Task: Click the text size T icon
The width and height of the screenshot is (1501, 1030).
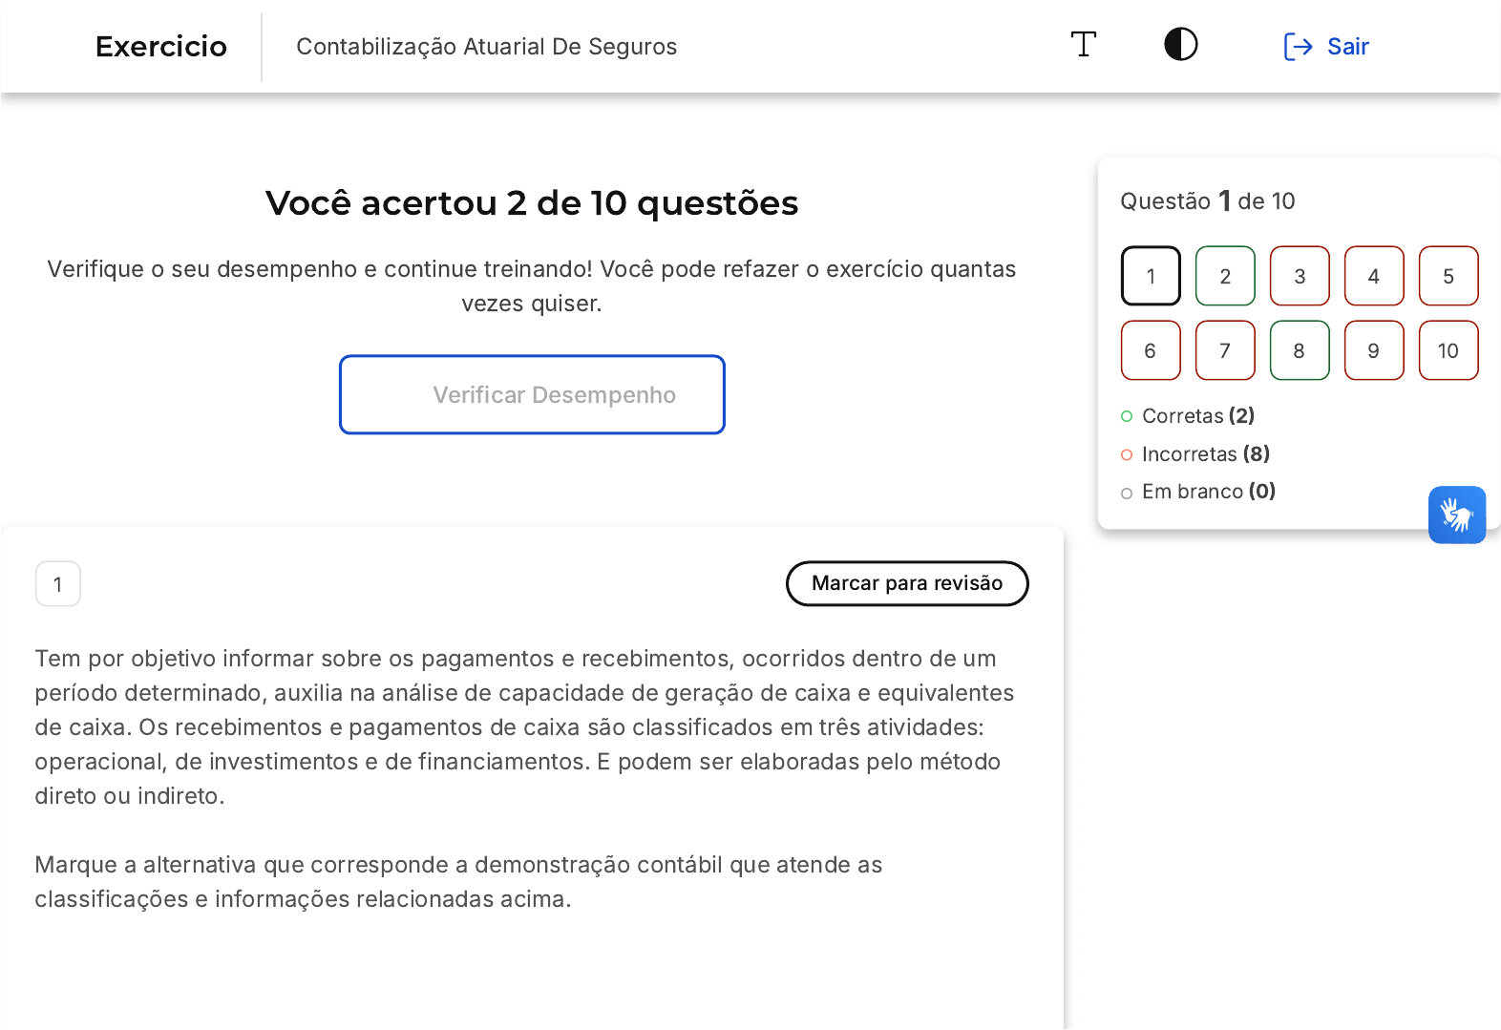Action: (1083, 45)
